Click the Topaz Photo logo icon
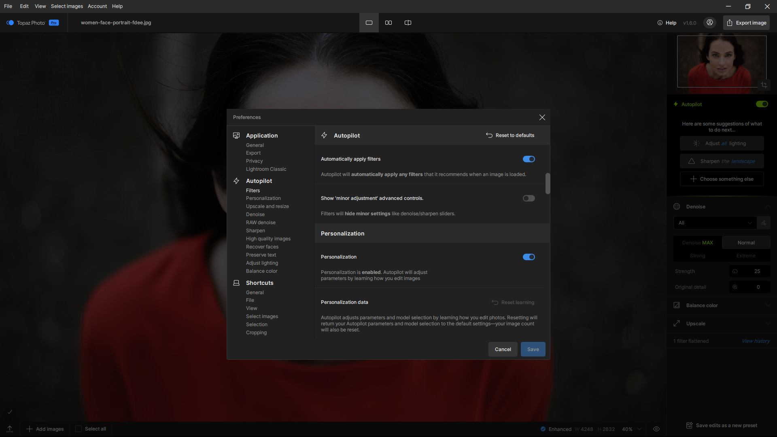 [10, 23]
